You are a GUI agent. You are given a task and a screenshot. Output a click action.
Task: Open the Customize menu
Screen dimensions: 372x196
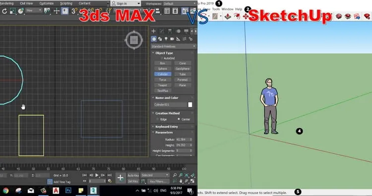(x=46, y=3)
